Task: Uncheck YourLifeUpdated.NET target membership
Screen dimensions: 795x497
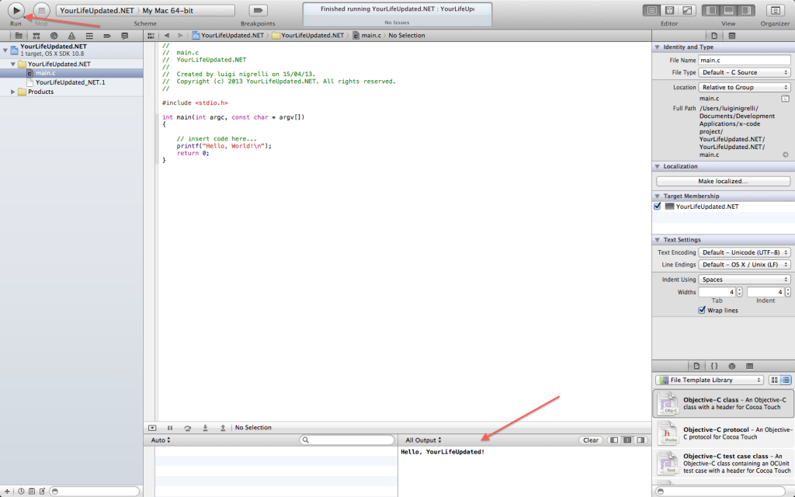Action: 658,207
